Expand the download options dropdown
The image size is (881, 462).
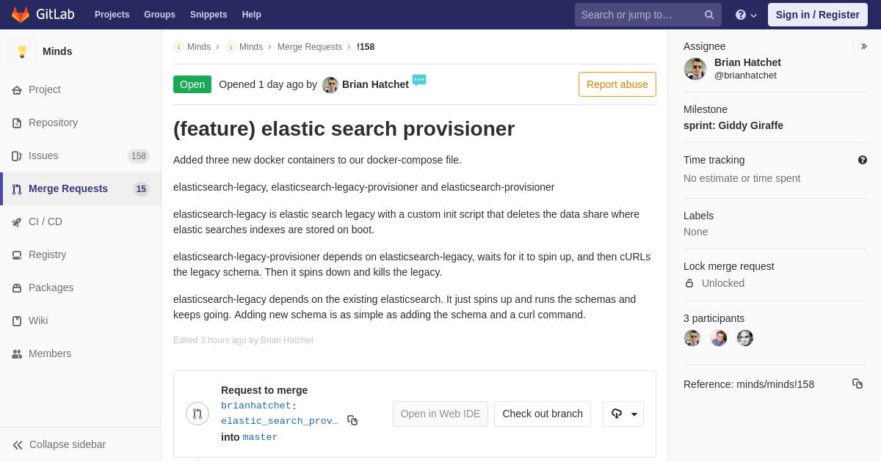click(623, 414)
